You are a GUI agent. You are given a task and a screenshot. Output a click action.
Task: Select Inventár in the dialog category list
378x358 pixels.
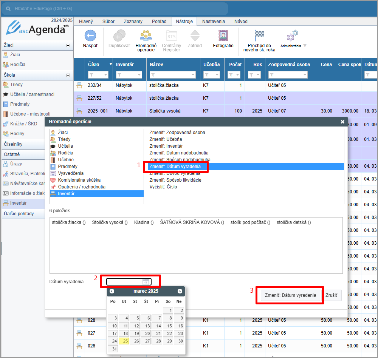pos(97,194)
